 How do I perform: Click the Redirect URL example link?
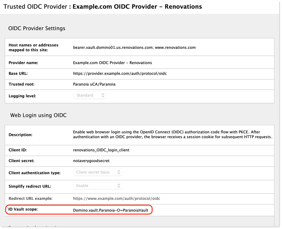(118, 198)
